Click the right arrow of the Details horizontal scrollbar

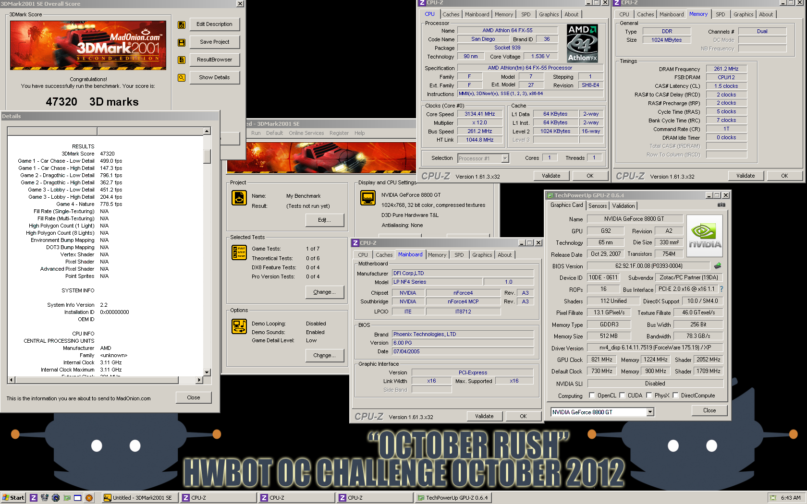click(199, 380)
